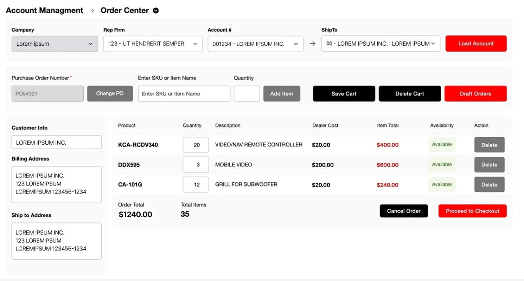Click the Add Item button
The height and width of the screenshot is (281, 524).
[x=282, y=94]
